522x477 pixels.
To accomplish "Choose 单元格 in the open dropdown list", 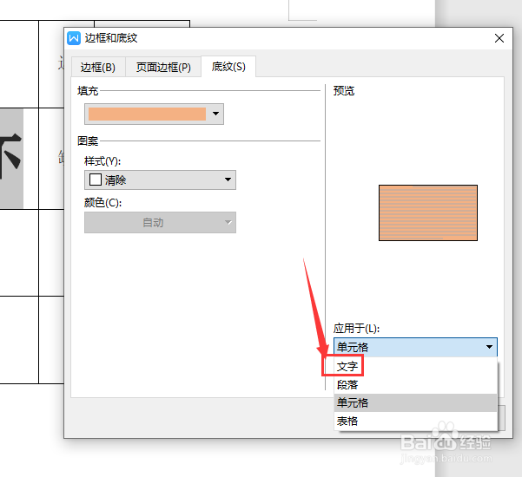I will coord(415,403).
